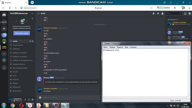Click the Notepad vertical scrollbar
The image size is (192, 108).
click(189, 73)
